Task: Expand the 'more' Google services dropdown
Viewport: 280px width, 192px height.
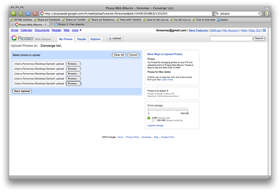Action: [x=77, y=30]
